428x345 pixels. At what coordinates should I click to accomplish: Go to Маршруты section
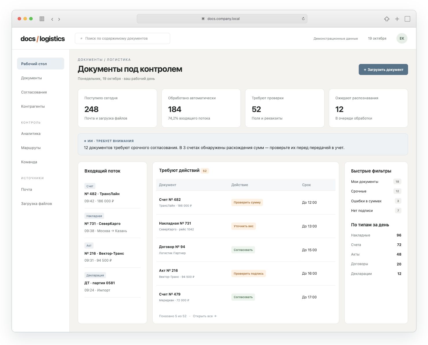(40, 148)
